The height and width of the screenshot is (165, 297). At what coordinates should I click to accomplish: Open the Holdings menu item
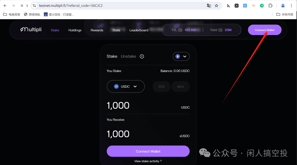point(75,30)
